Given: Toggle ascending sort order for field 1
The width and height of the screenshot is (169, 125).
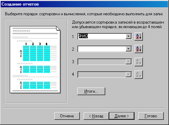Looking at the screenshot, I should [x=139, y=36].
